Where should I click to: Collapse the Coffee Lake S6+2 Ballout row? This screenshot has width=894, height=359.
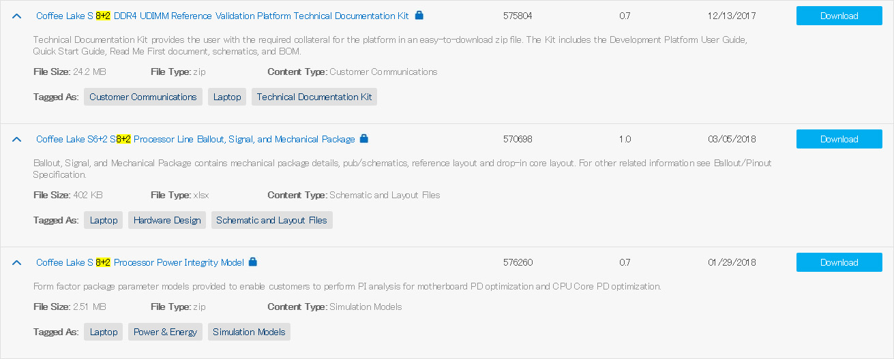point(17,139)
